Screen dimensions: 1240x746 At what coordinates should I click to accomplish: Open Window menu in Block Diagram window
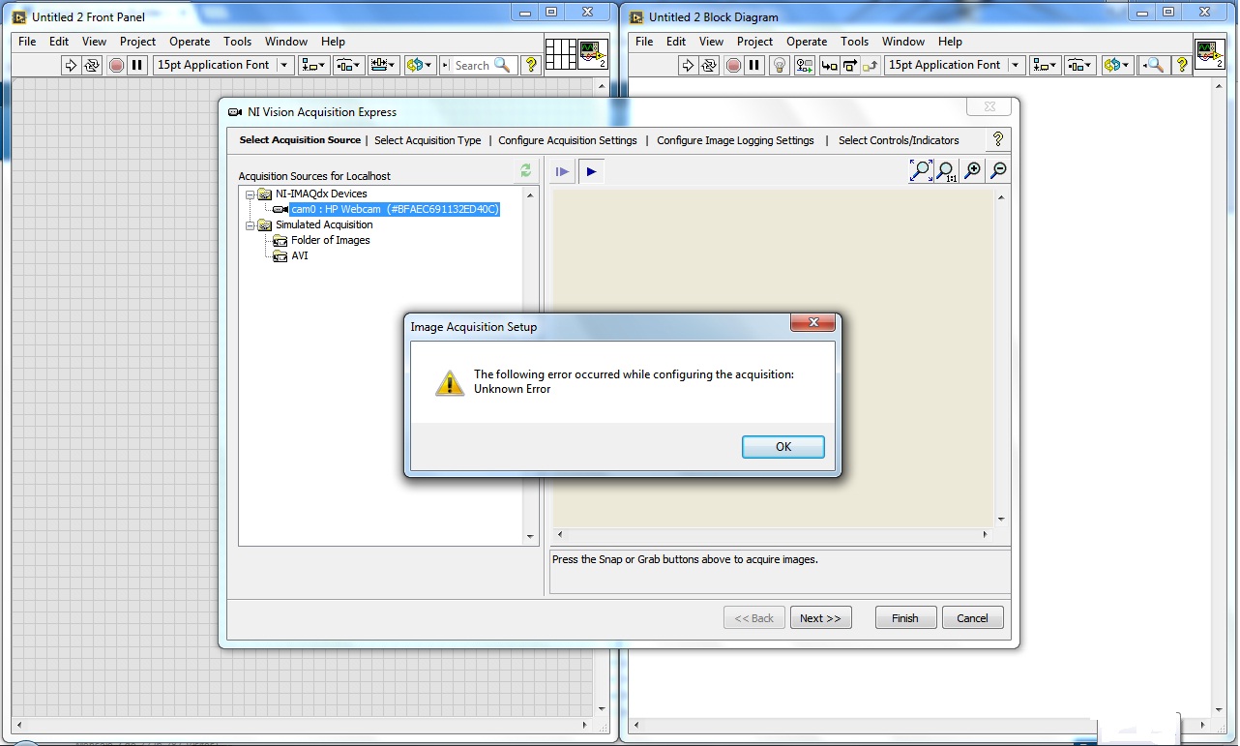(x=903, y=42)
